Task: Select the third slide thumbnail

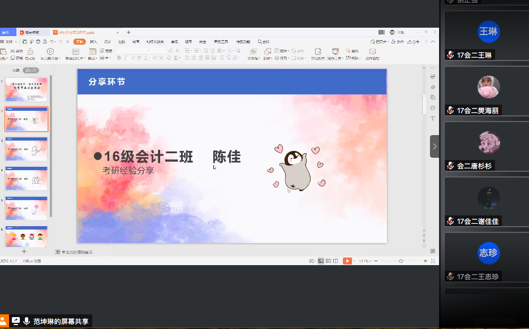Action: click(27, 150)
